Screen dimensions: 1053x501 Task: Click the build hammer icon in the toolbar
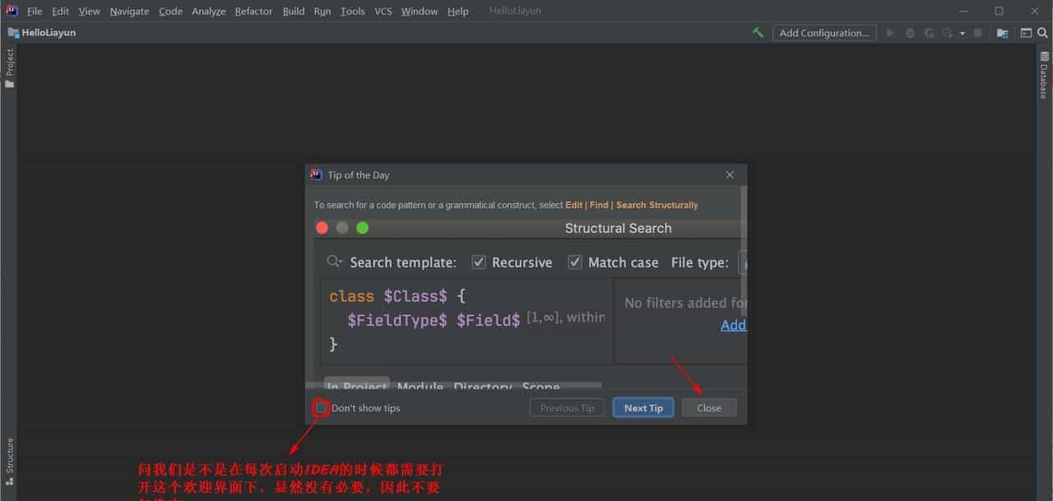pyautogui.click(x=758, y=32)
